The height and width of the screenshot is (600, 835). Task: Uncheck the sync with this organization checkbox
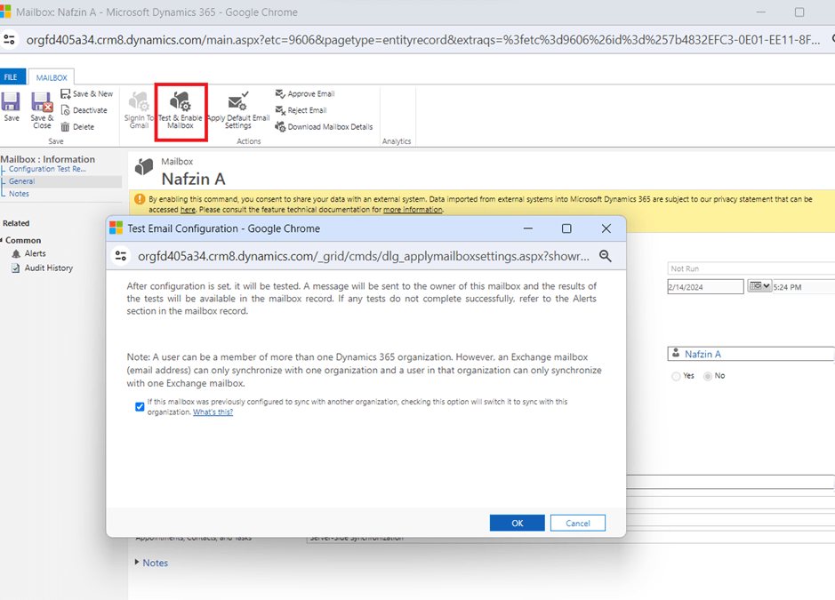140,407
